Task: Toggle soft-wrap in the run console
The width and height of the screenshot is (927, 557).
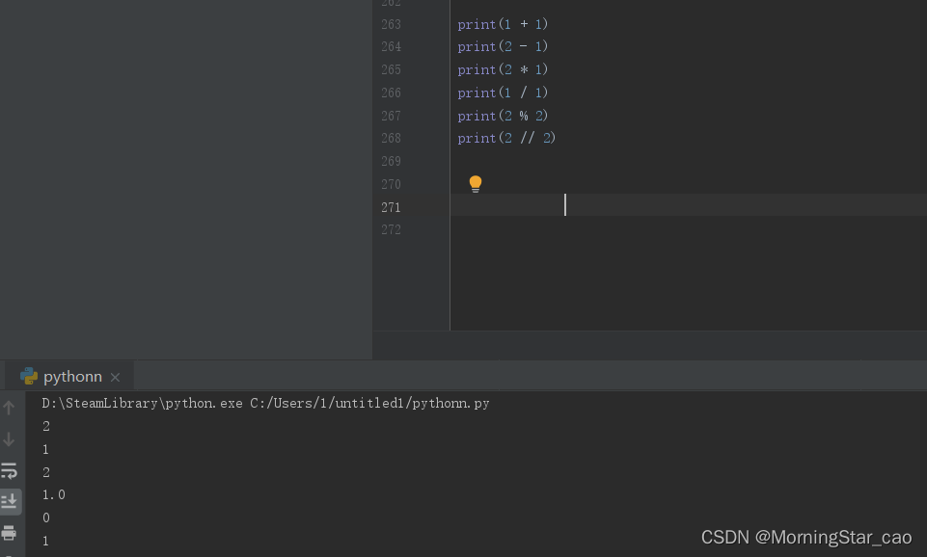Action: coord(10,471)
